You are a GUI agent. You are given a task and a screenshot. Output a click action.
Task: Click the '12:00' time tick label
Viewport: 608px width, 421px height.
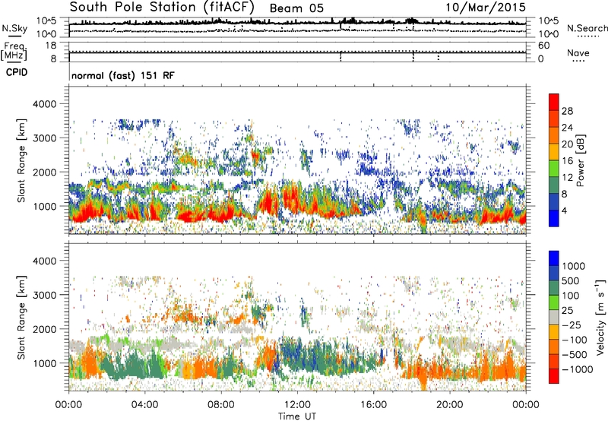[297, 405]
